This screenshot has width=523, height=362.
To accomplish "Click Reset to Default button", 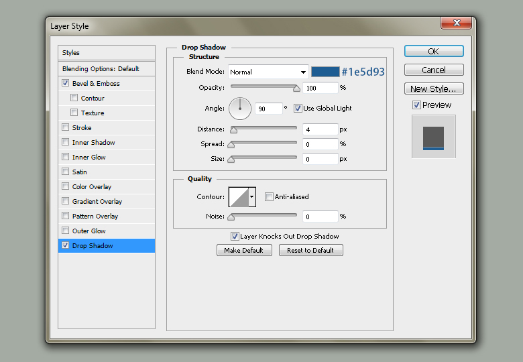I will (x=310, y=250).
